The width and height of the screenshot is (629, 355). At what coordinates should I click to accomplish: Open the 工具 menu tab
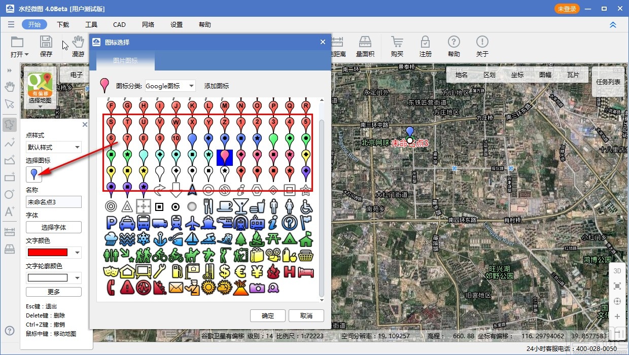tap(91, 24)
